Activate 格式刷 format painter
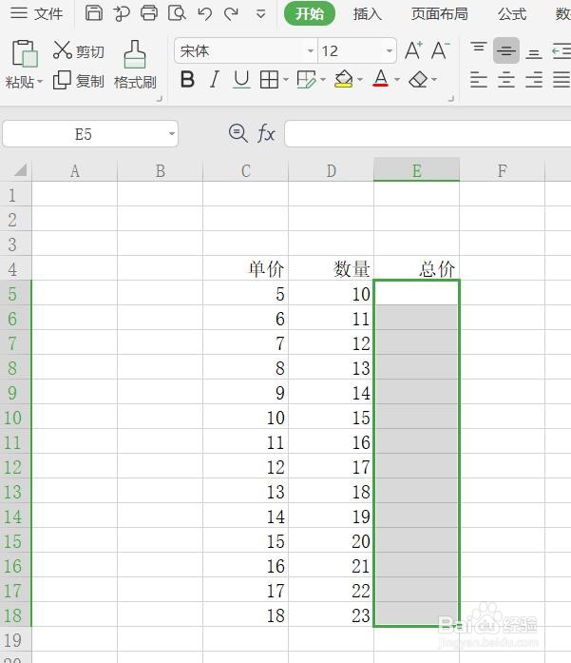 point(135,65)
